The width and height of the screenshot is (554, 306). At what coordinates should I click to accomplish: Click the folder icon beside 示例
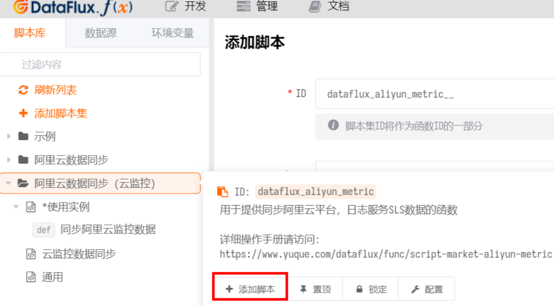pos(23,137)
